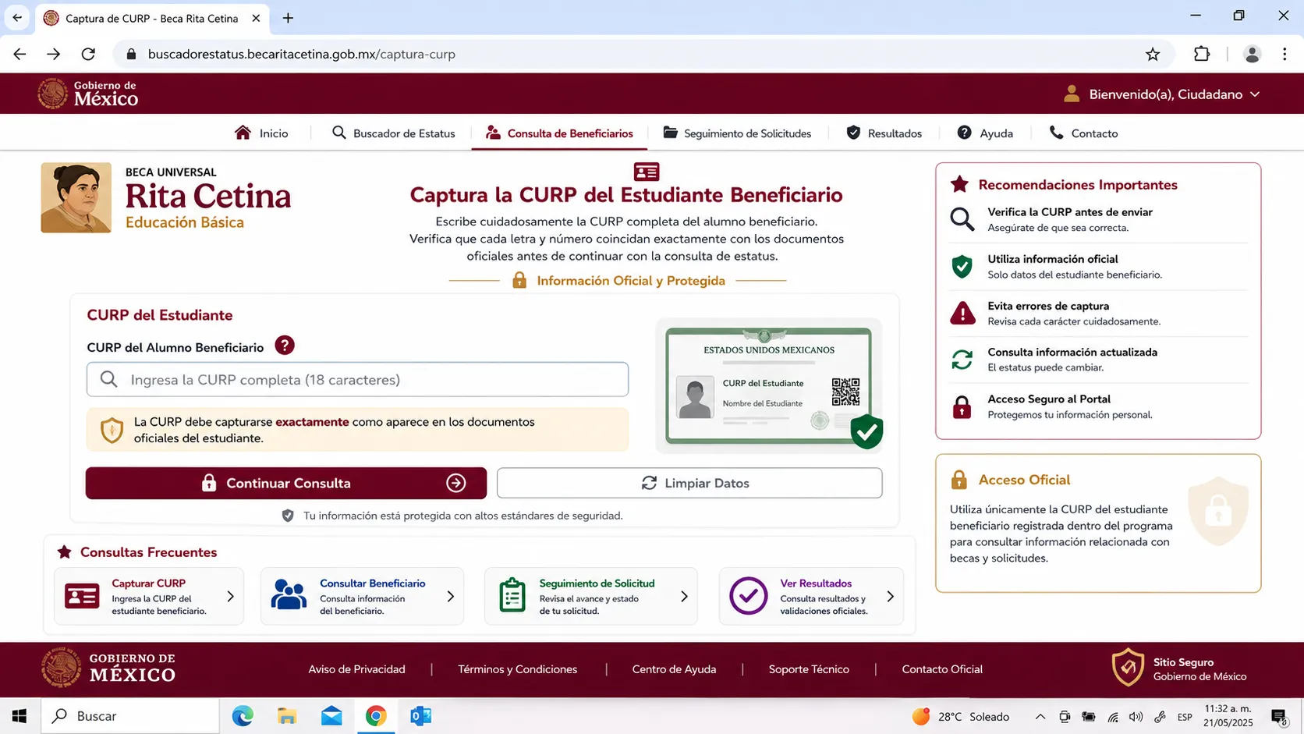Open the Buscador de Estatus menu item

point(393,133)
